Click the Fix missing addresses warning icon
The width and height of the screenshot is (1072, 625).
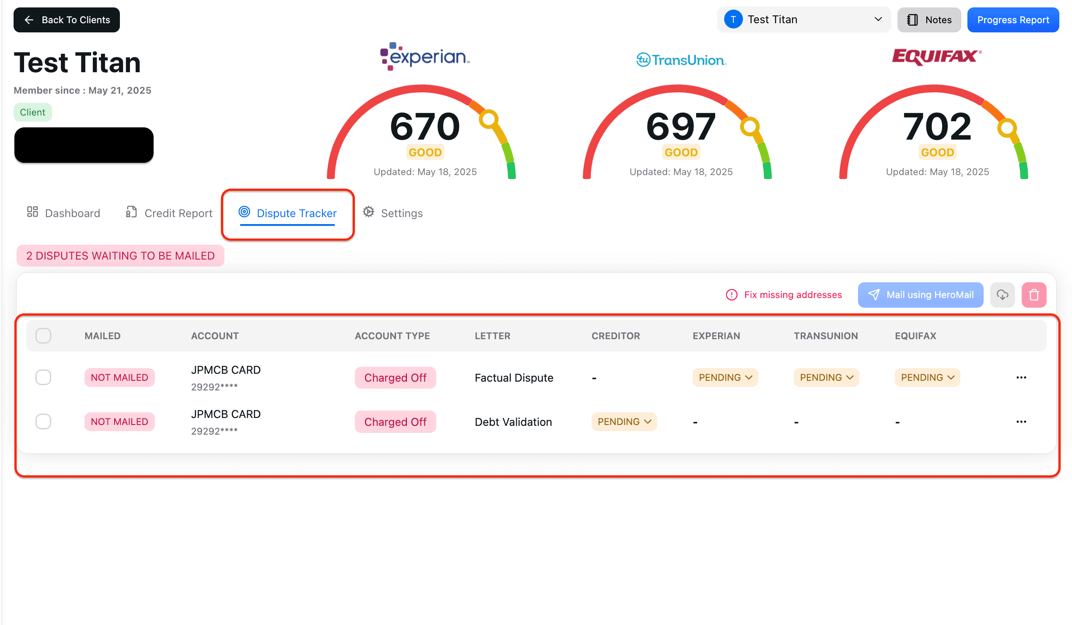click(x=732, y=295)
